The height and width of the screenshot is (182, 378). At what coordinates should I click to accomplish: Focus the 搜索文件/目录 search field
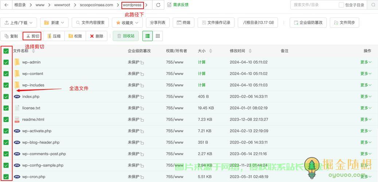coord(313,5)
